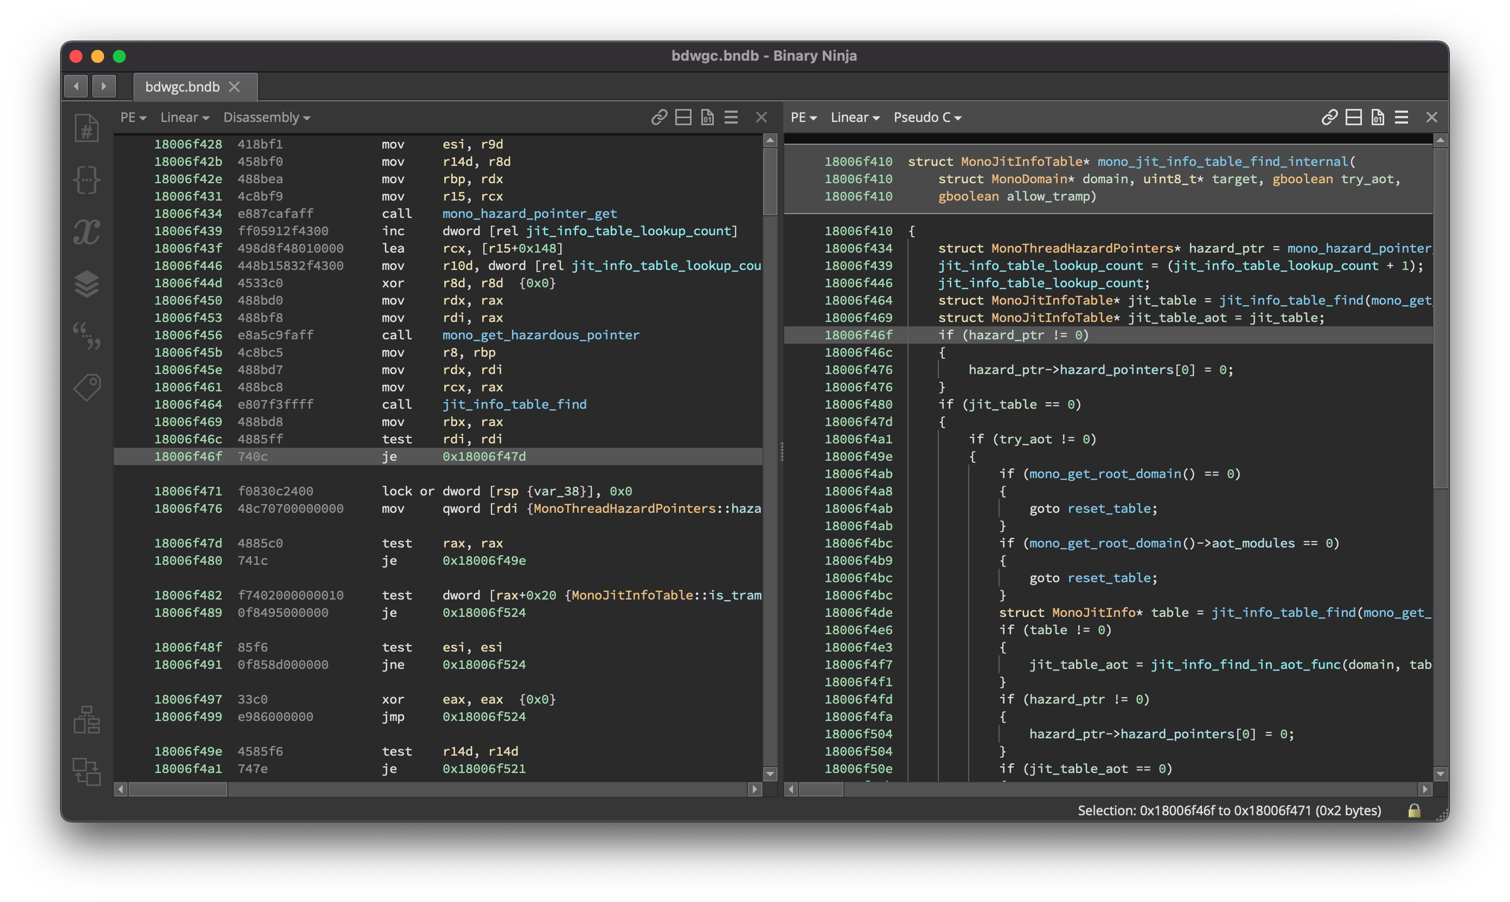Select the bdwgc.bndb tab
This screenshot has height=902, width=1510.
[182, 87]
